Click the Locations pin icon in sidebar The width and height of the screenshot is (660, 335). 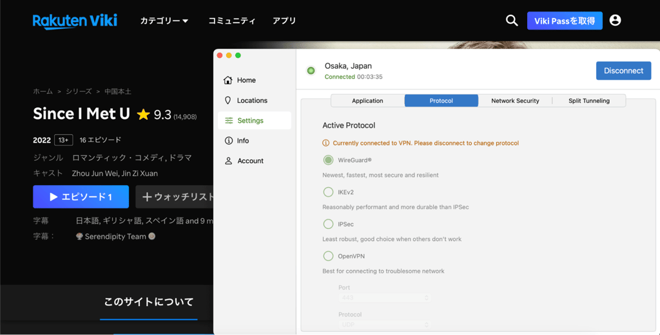coord(228,100)
